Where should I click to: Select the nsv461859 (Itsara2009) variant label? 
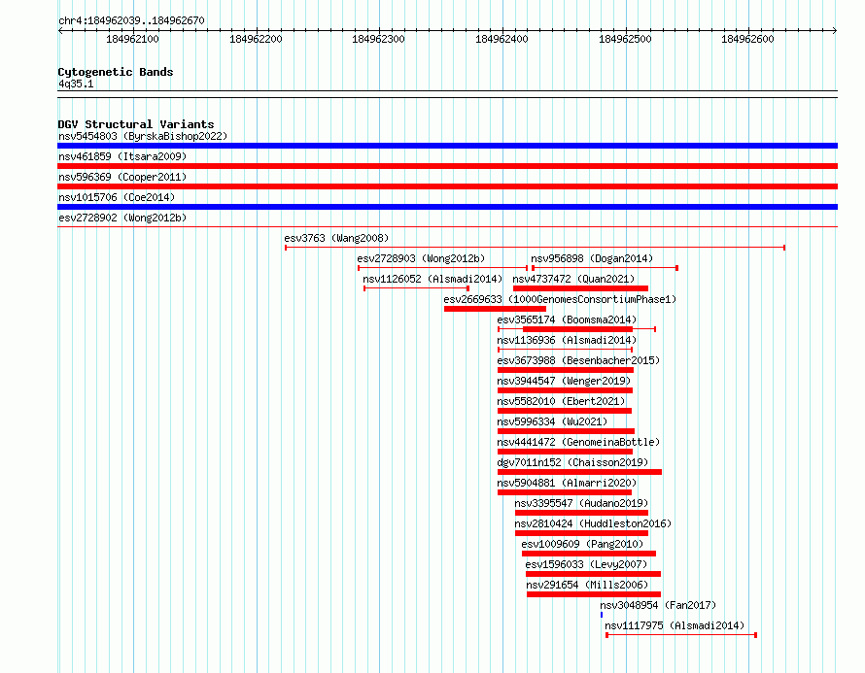tap(122, 156)
